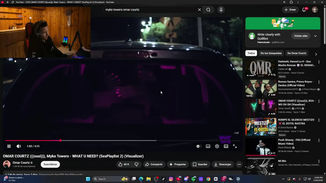Image resolution: width=326 pixels, height=183 pixels.
Task: Open options for the ROMPE EL SILENCIO MESTIZO video
Action: 319,120
